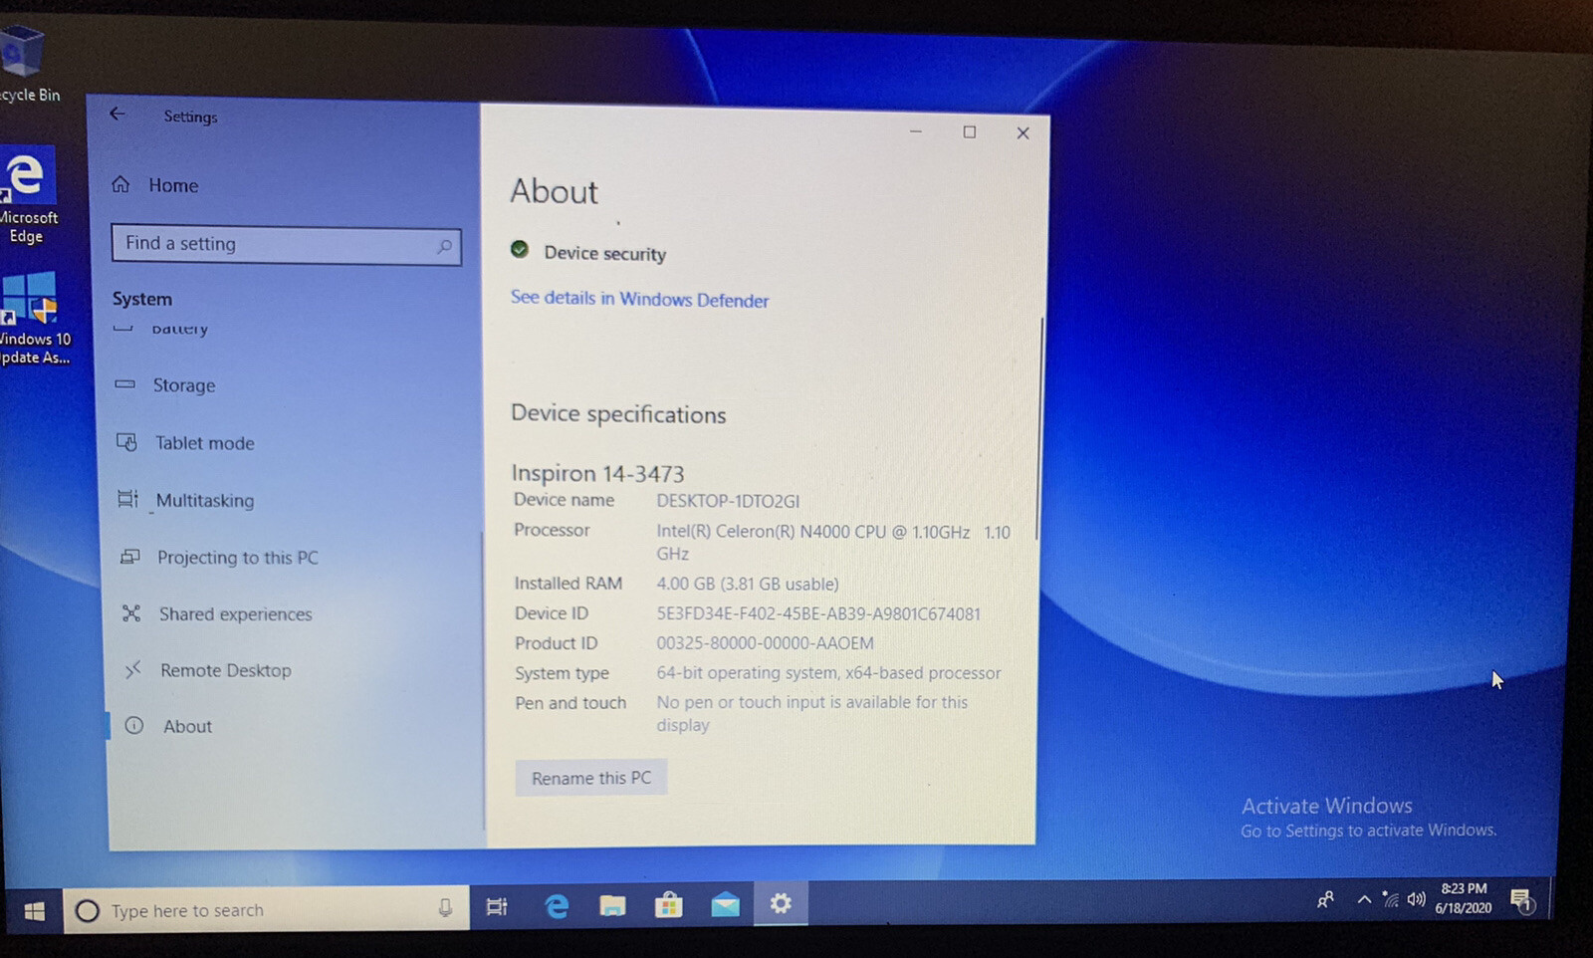Open the volume speaker tray icon
The height and width of the screenshot is (958, 1593).
pyautogui.click(x=1416, y=899)
